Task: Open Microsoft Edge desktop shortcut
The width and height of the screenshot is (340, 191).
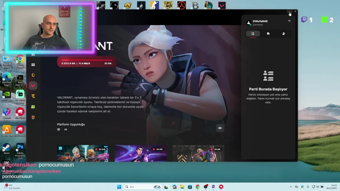Action: click(7, 79)
